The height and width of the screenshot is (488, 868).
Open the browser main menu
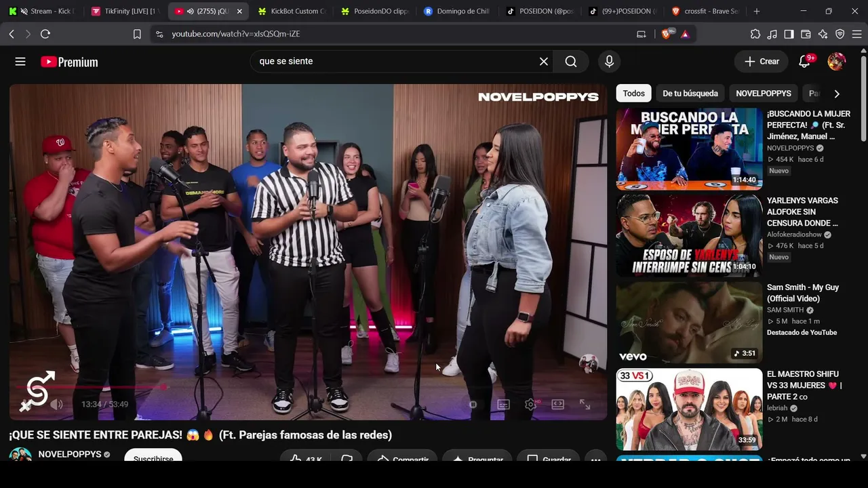pos(857,34)
